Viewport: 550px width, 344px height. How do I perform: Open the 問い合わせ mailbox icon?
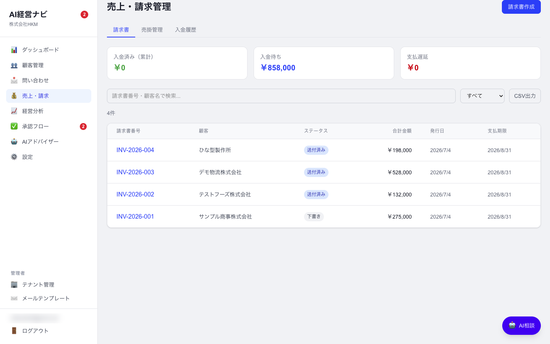click(14, 80)
